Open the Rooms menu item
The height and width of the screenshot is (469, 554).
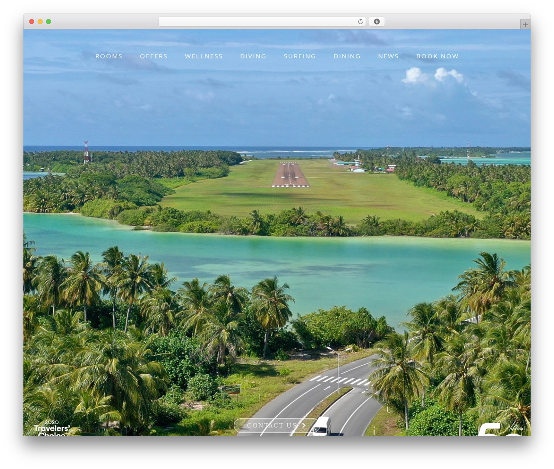(x=109, y=56)
